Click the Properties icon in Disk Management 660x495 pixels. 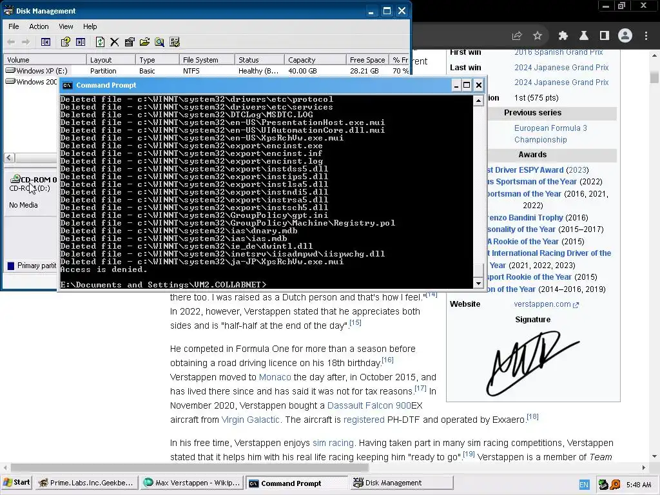click(130, 42)
